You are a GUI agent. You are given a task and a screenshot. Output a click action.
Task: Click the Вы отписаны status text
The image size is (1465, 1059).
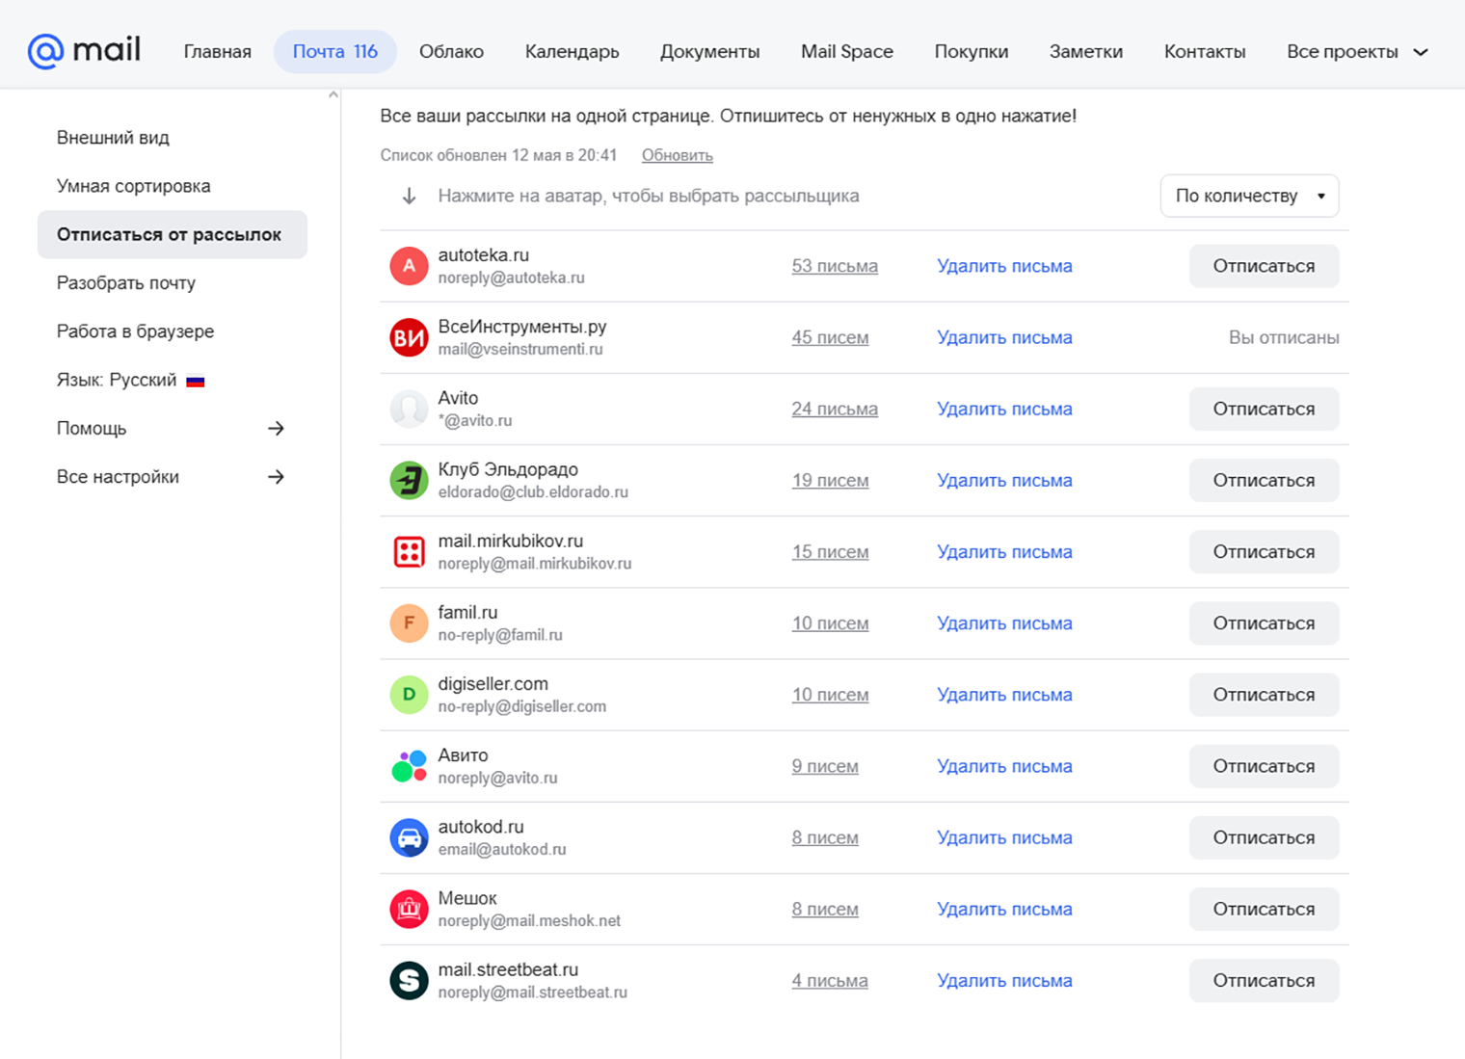(1284, 337)
